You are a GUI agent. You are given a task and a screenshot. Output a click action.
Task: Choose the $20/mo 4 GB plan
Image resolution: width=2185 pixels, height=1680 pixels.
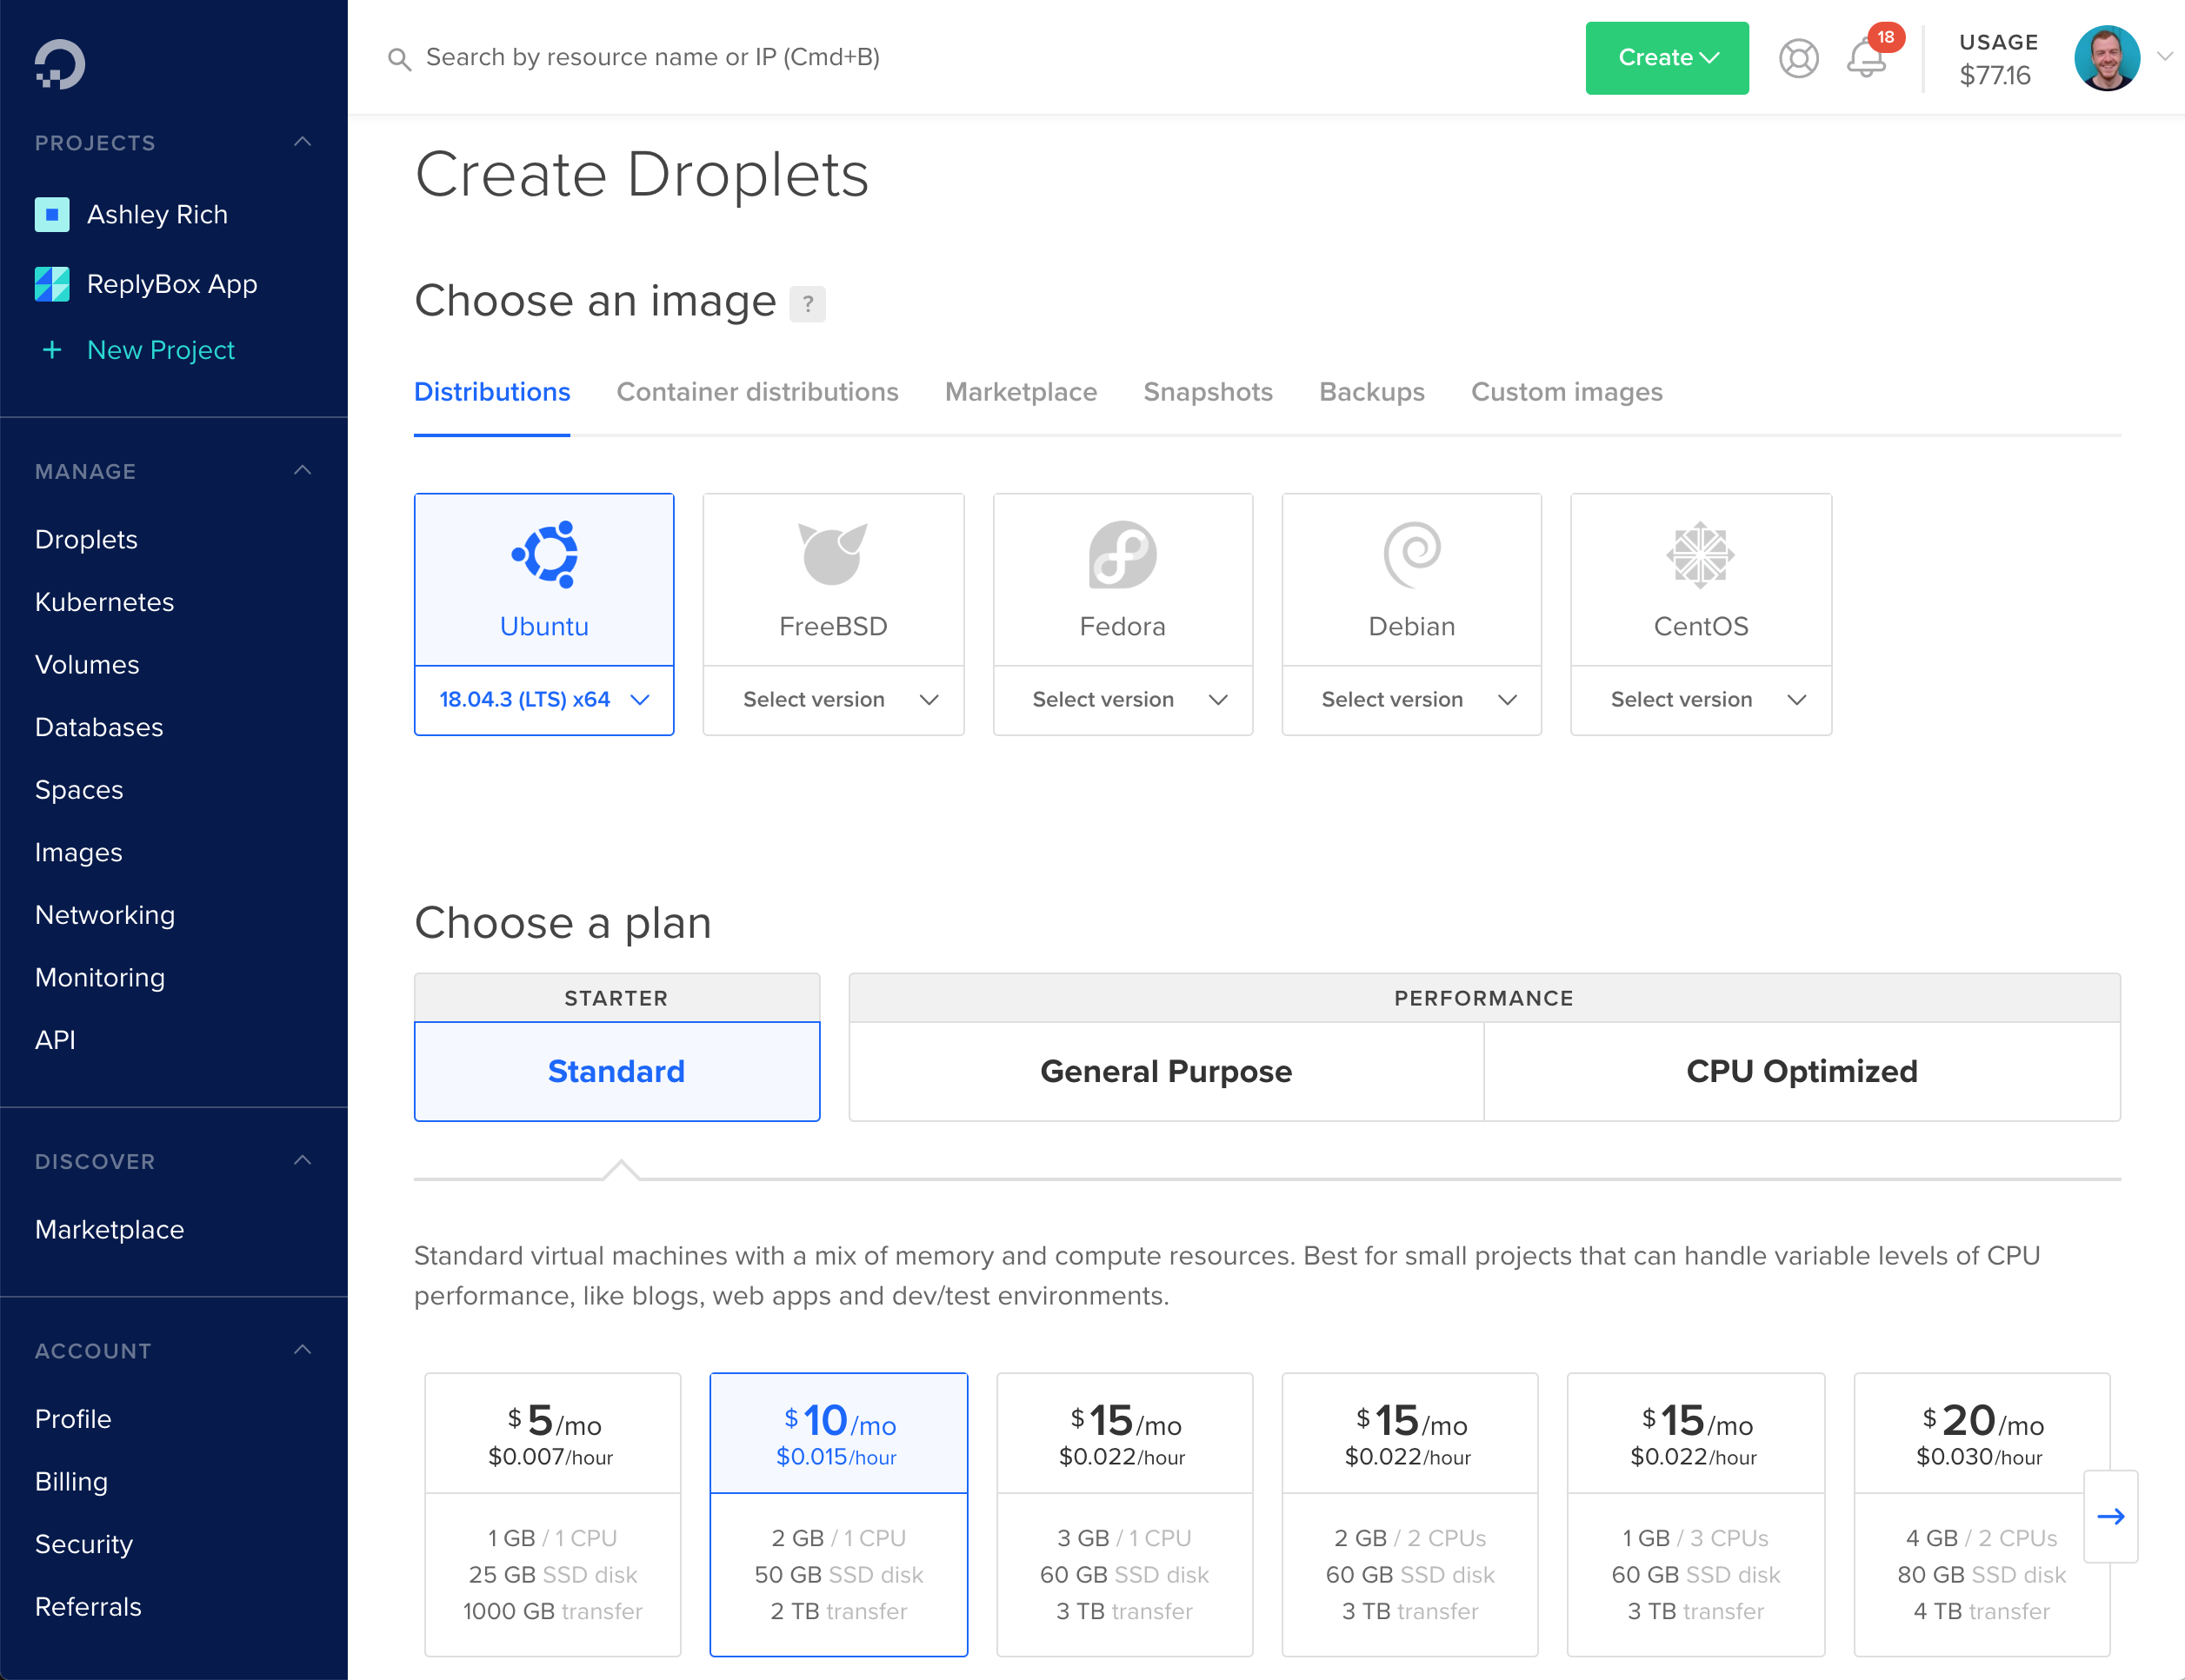tap(1981, 1514)
